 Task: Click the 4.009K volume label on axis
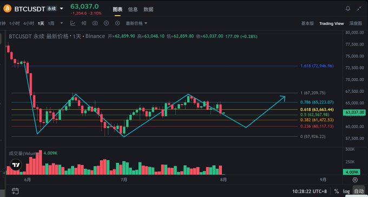point(352,172)
